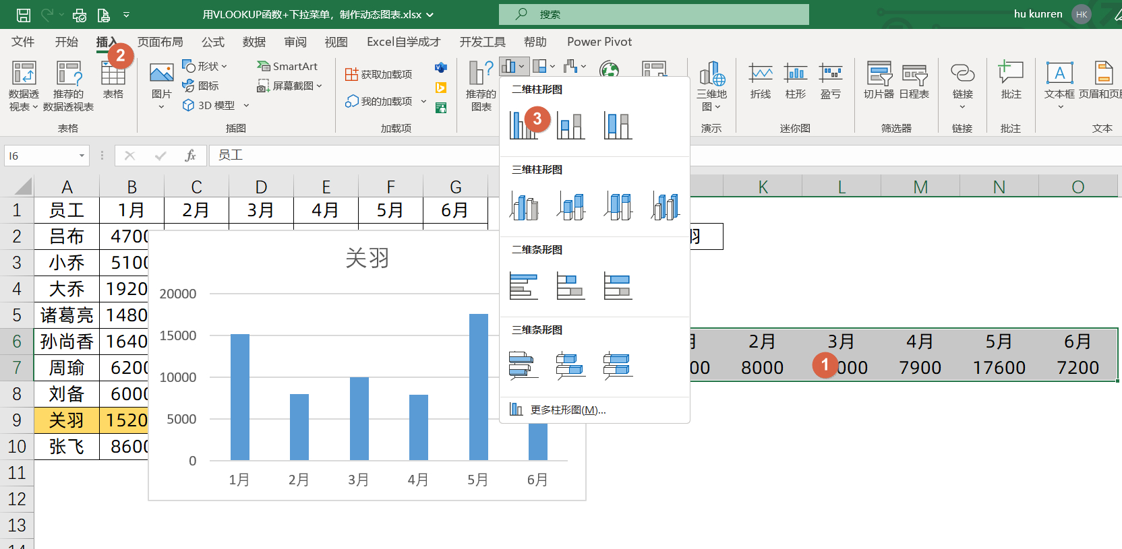The image size is (1122, 549).
Task: Switch to the Formulas (公式) tab
Action: click(212, 42)
